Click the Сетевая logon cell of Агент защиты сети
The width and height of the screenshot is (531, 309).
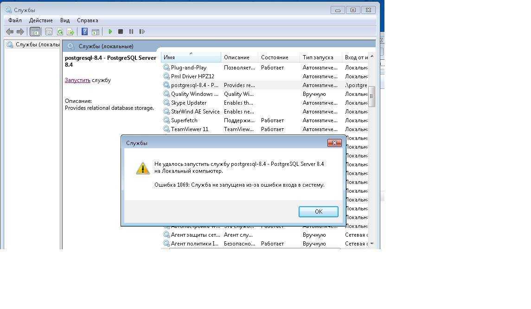(x=356, y=235)
